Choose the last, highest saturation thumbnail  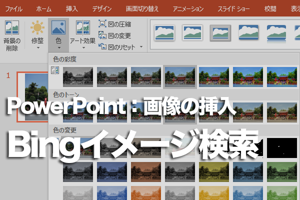coord(282,77)
